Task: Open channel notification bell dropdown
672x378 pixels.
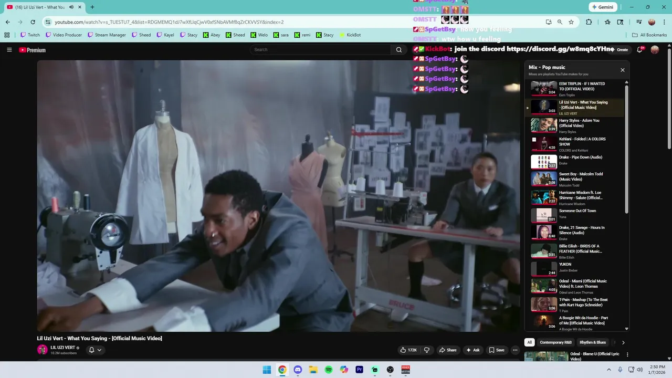Action: point(95,350)
